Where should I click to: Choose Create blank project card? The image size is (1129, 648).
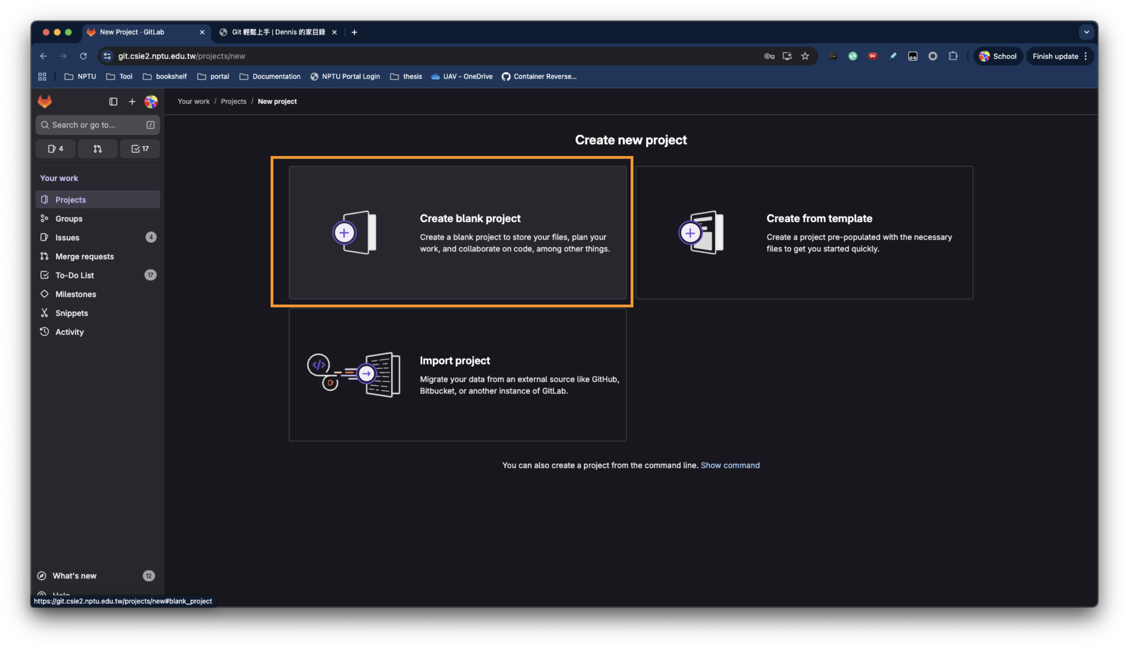coord(457,232)
